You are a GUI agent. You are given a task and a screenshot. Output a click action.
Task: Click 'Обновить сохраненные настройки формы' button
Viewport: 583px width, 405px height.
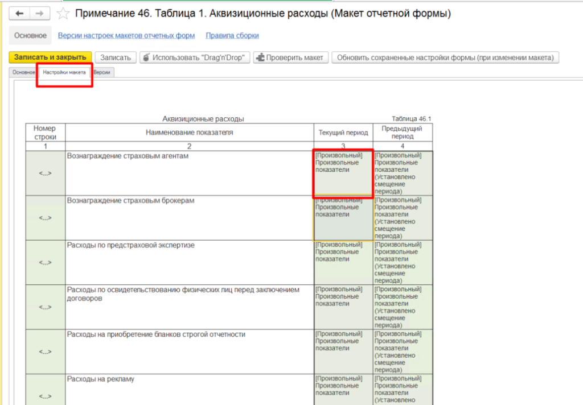tap(445, 57)
